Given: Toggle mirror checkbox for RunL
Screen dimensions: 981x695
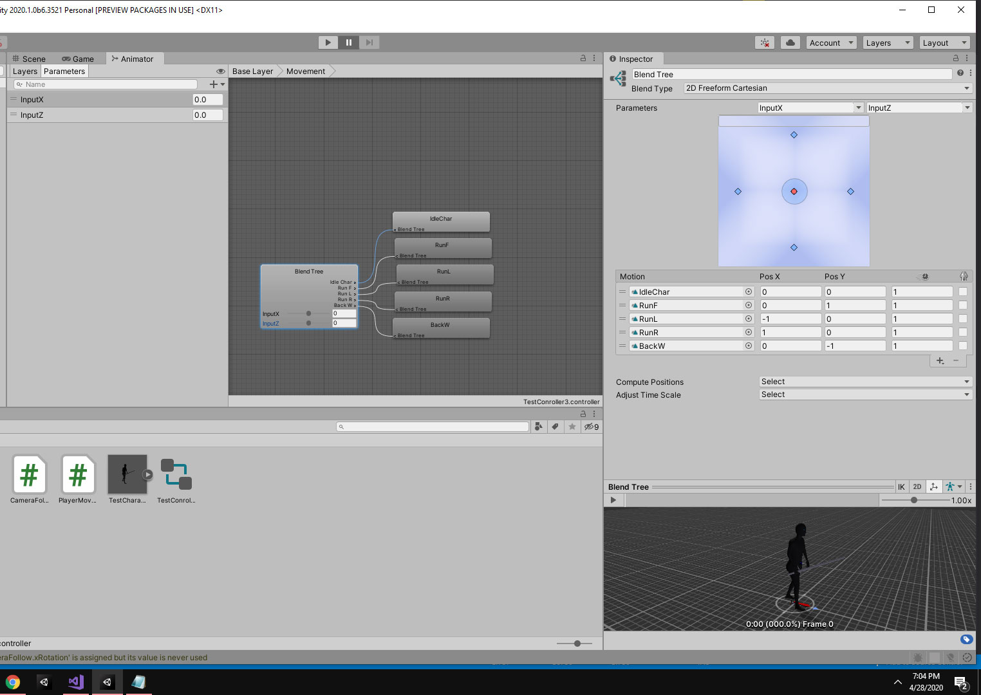Looking at the screenshot, I should [x=963, y=319].
